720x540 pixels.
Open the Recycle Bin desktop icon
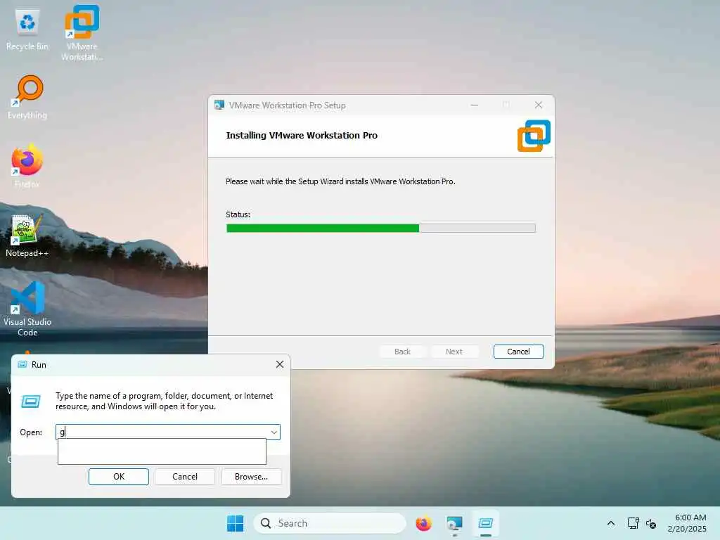[x=27, y=30]
